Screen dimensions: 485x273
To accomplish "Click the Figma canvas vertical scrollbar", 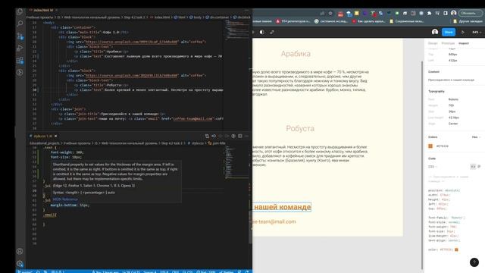I will pos(422,165).
